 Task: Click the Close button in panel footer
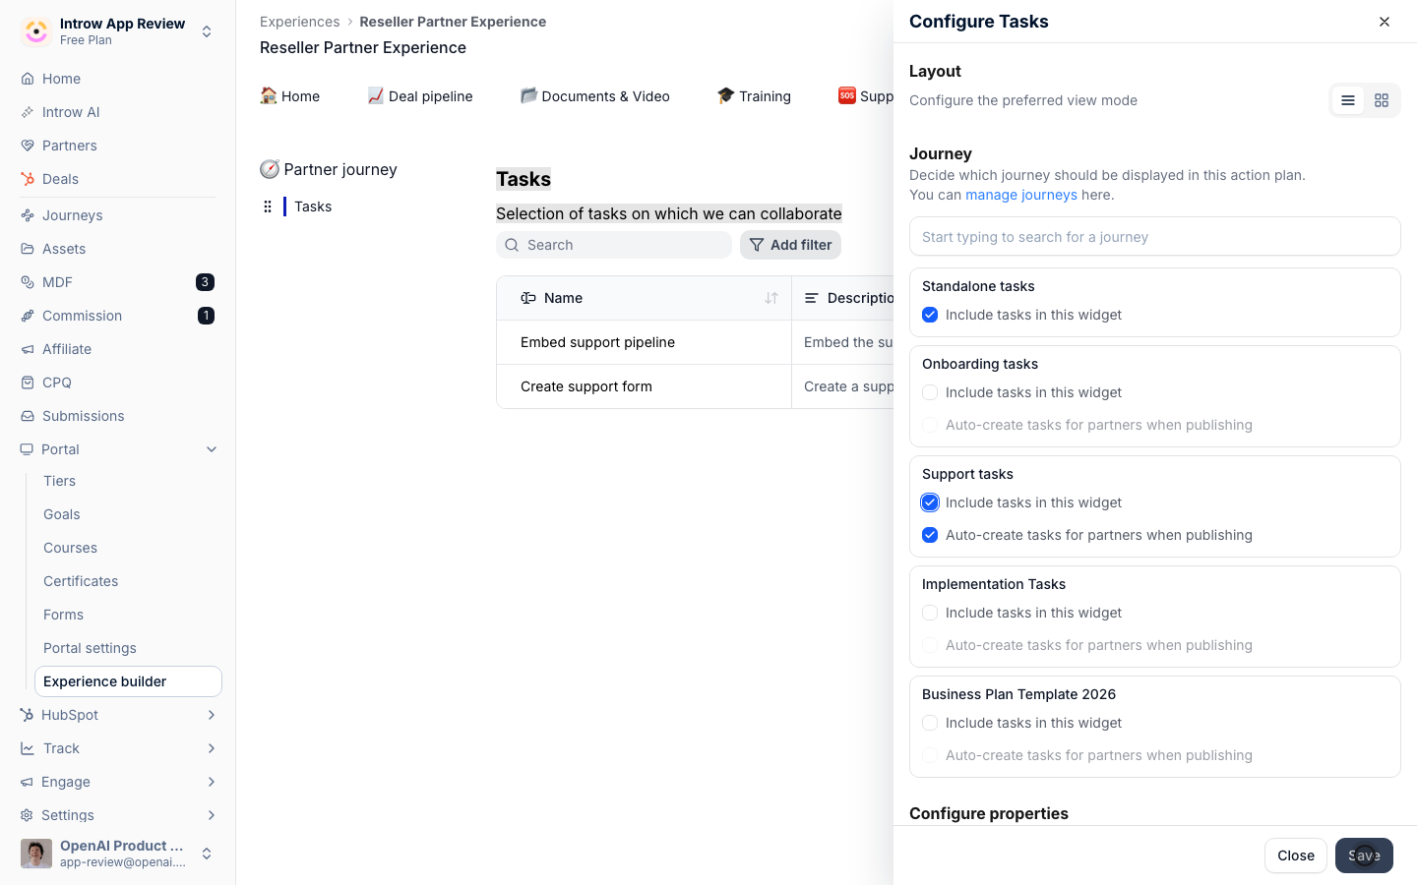(1296, 855)
